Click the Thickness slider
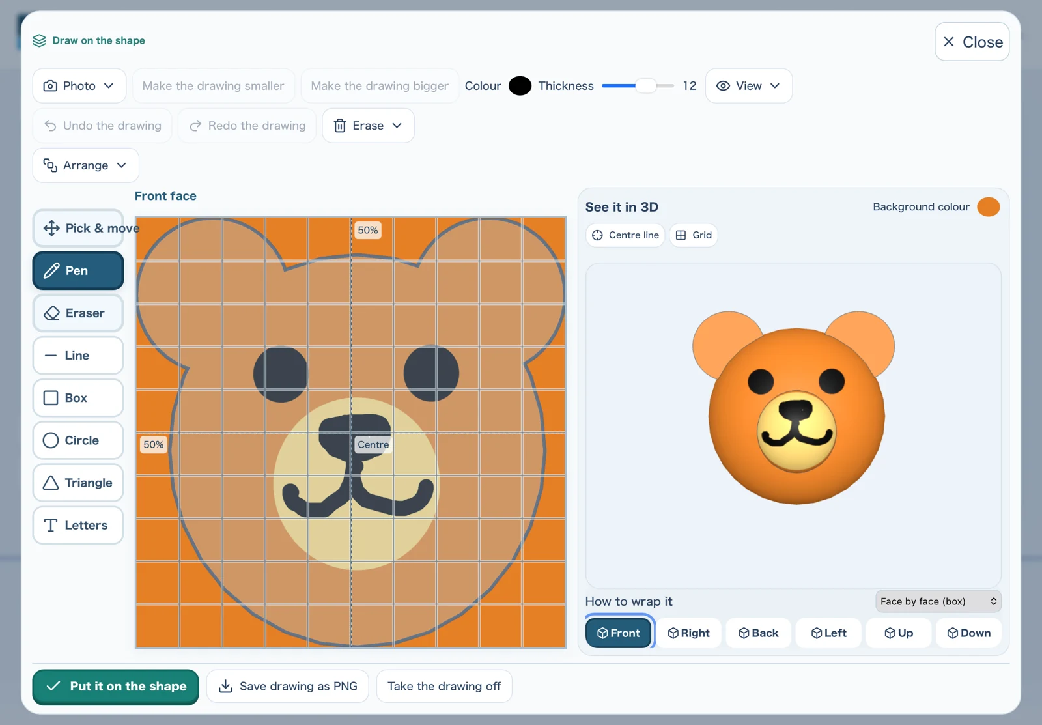 (x=638, y=86)
